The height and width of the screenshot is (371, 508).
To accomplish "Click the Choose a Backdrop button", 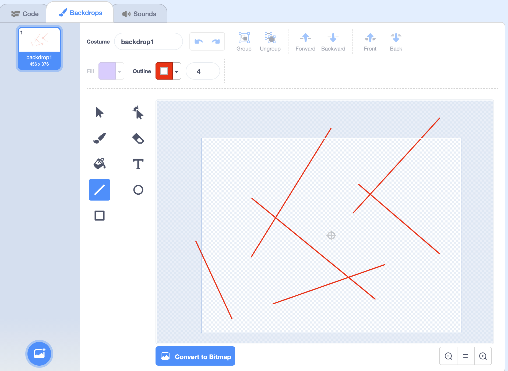I will coord(39,354).
